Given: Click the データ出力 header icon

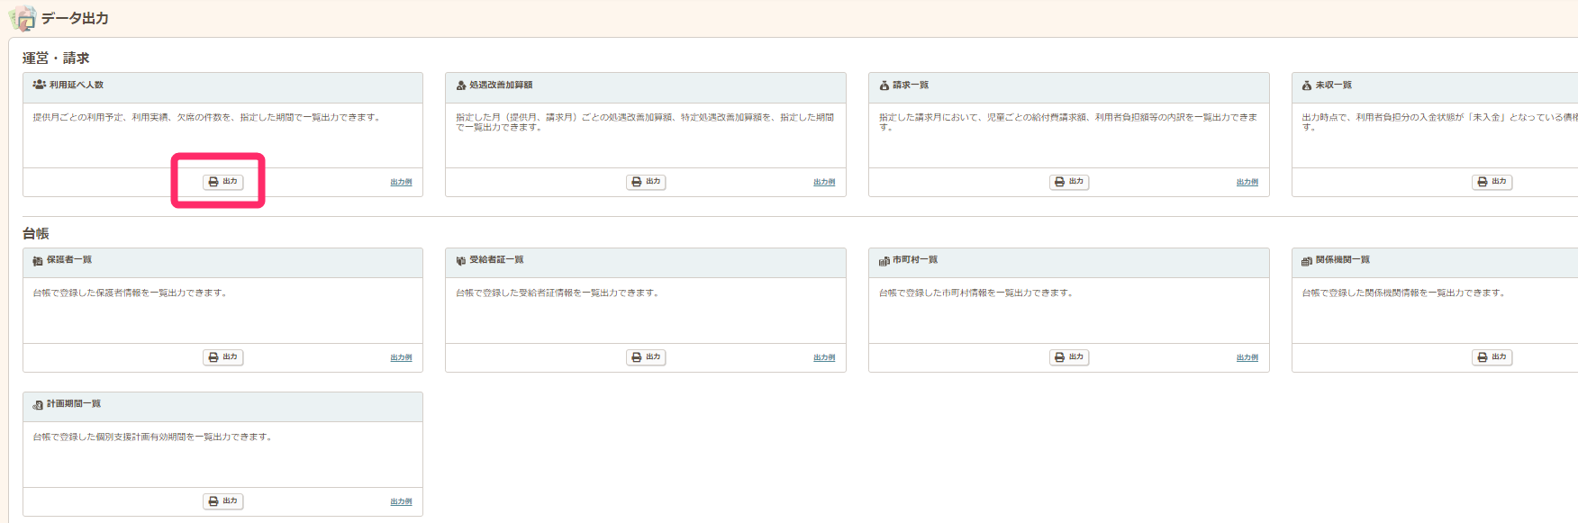Looking at the screenshot, I should [22, 18].
